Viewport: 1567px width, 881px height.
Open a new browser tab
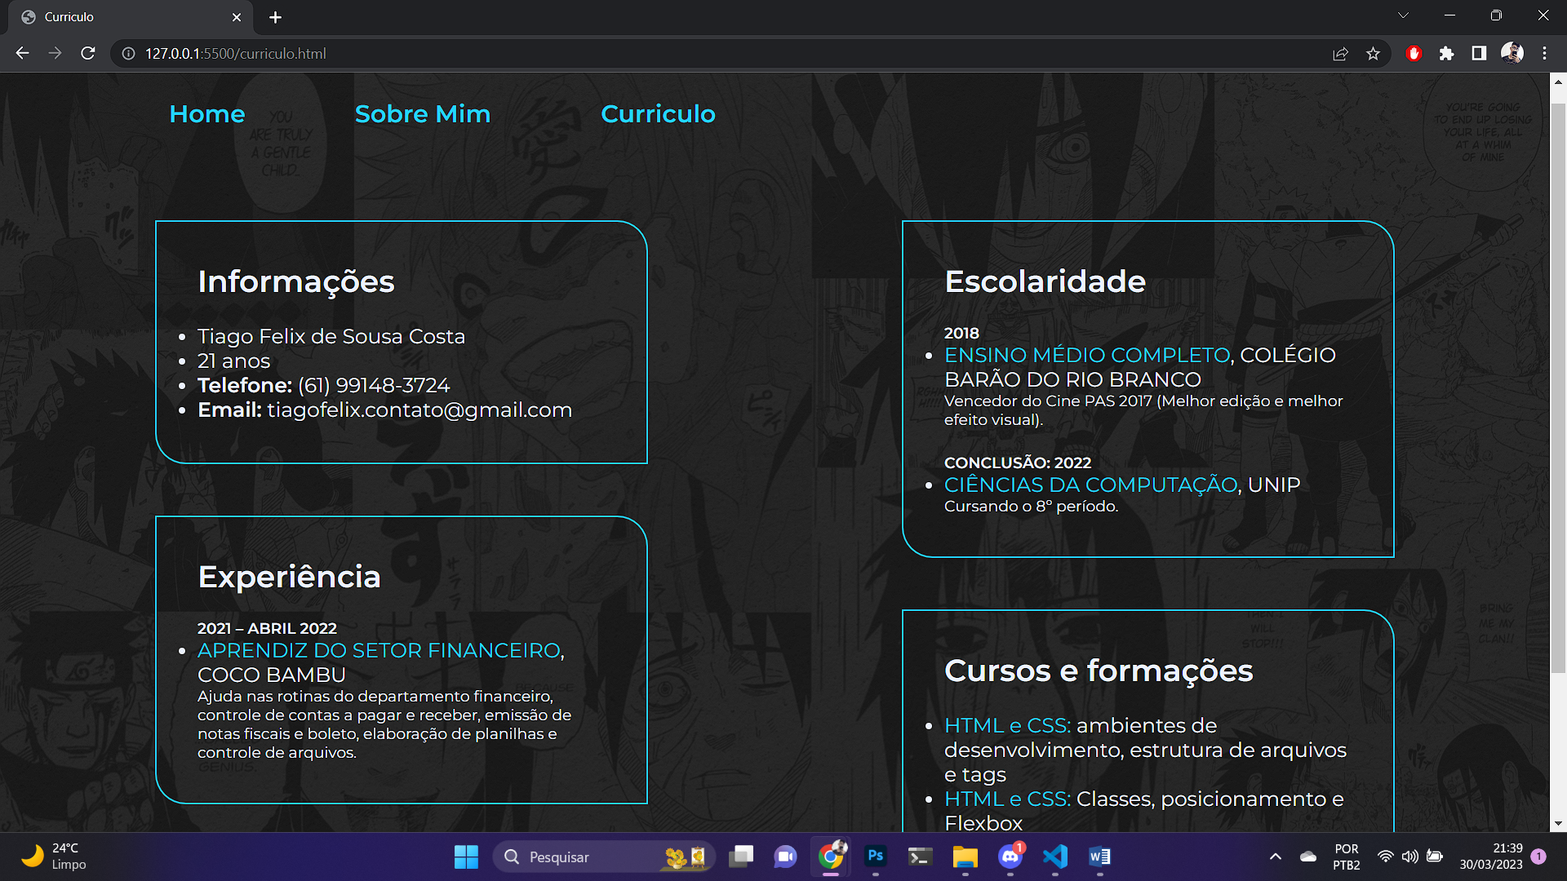coord(276,17)
